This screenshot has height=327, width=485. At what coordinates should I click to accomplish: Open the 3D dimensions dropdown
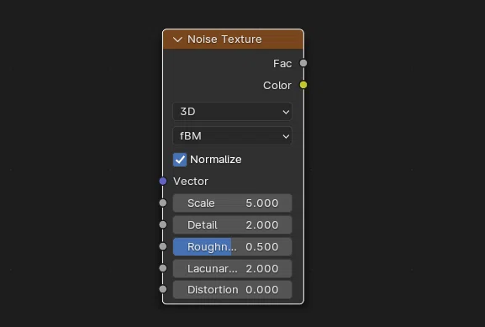pos(232,111)
